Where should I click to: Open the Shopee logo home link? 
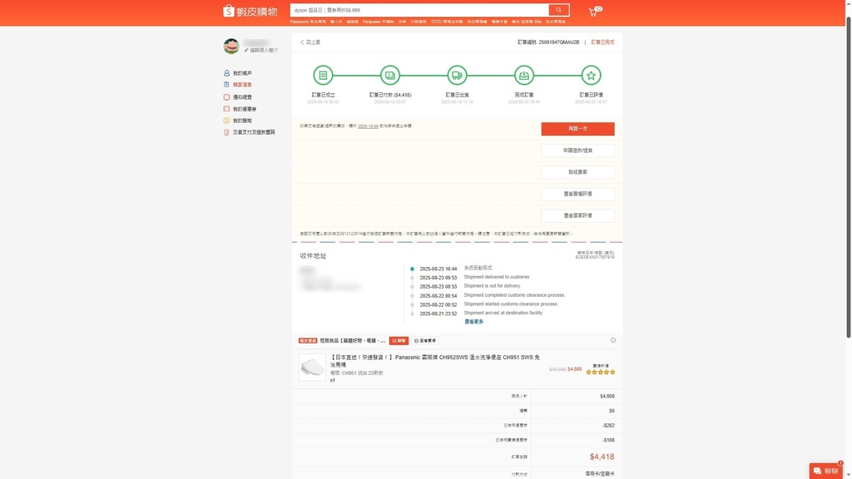pyautogui.click(x=250, y=11)
